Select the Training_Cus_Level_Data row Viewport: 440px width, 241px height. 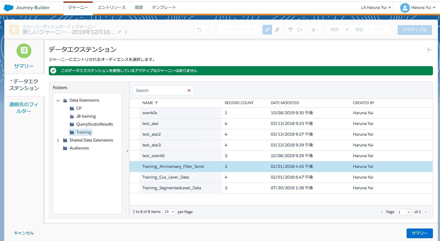(281, 177)
